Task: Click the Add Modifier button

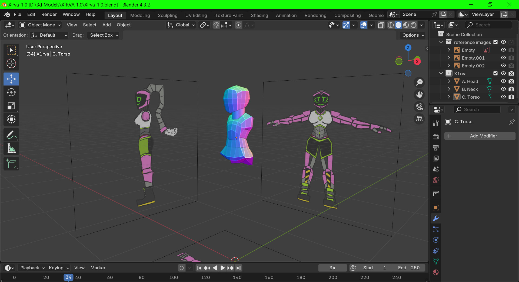Action: pos(480,136)
